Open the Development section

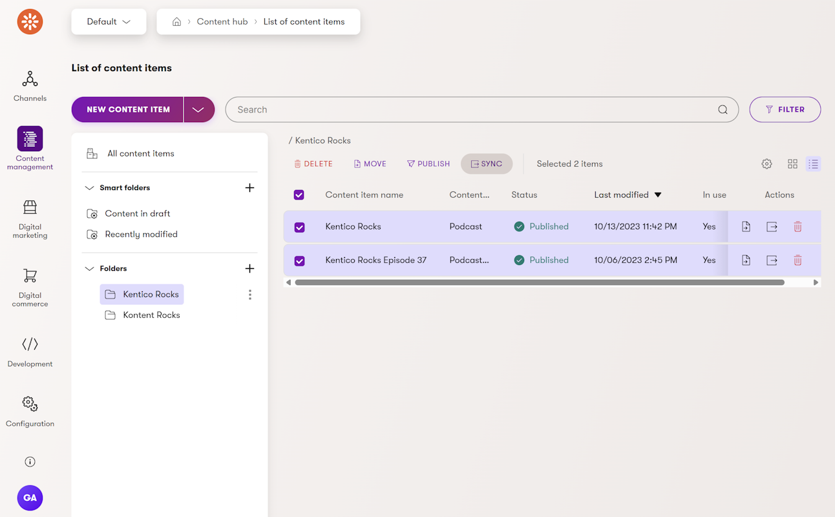pos(30,352)
